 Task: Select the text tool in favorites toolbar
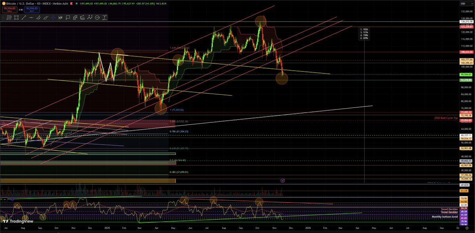click(x=104, y=18)
